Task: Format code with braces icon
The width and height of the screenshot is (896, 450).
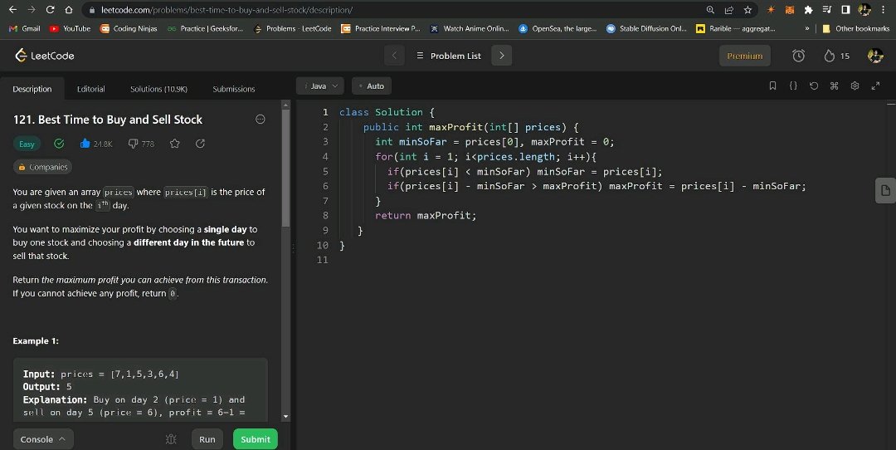Action: tap(793, 86)
